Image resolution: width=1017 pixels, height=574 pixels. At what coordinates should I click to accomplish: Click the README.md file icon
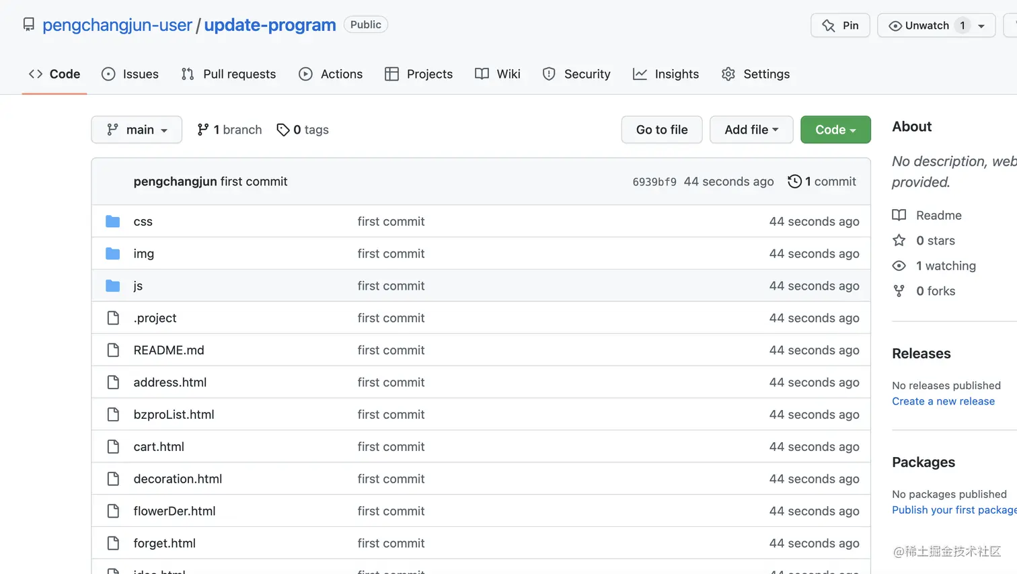(x=113, y=350)
